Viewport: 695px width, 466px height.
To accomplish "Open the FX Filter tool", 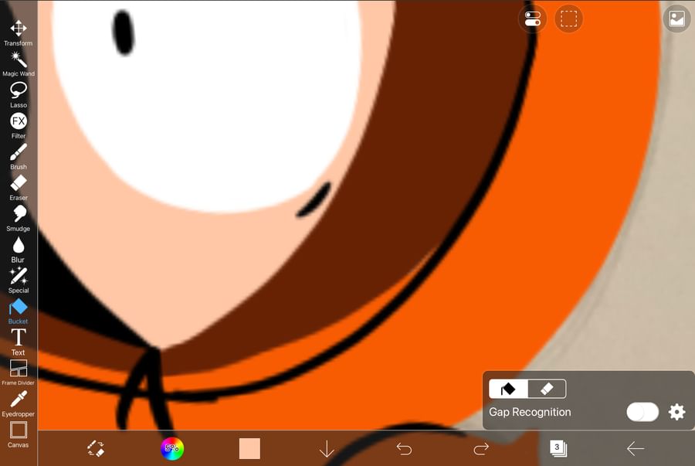I will [x=19, y=126].
